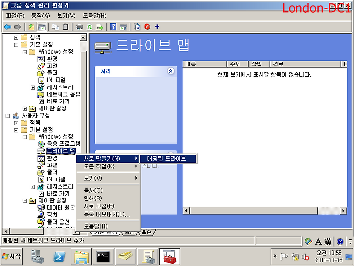
Task: Click the Export List toolbar icon
Action: (99, 27)
